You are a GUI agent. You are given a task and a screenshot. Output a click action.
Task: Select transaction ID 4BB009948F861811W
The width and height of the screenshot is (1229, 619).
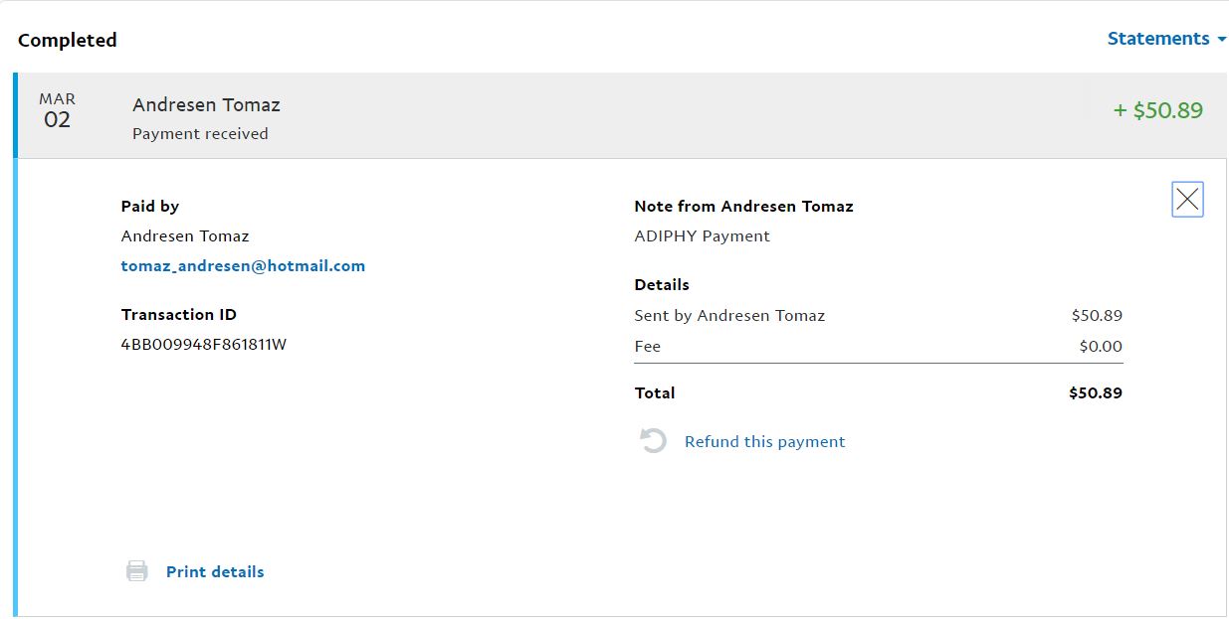click(204, 345)
